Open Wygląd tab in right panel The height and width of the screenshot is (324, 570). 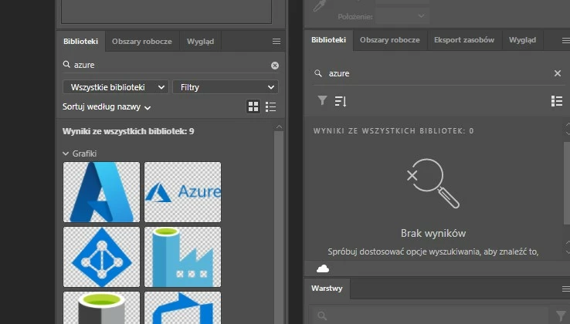pyautogui.click(x=522, y=40)
